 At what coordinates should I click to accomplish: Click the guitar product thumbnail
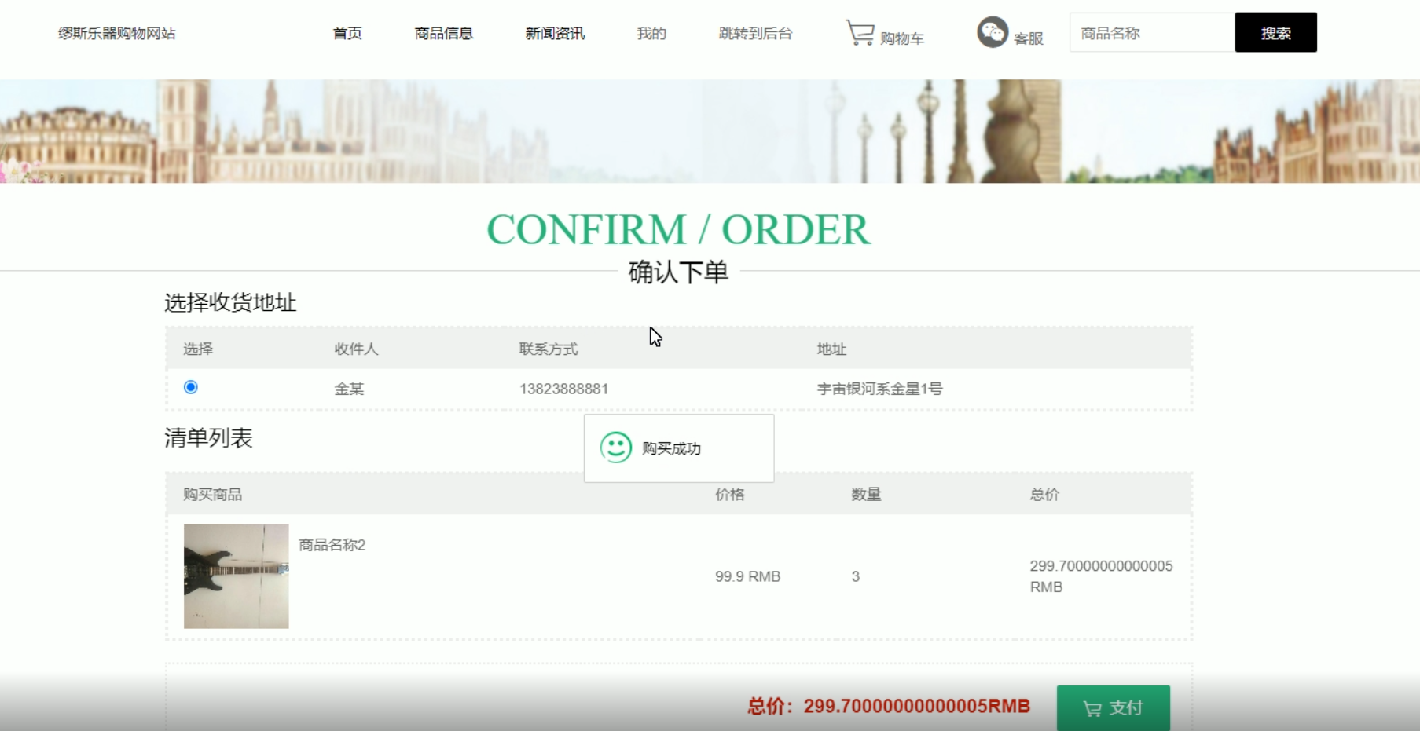click(x=237, y=576)
